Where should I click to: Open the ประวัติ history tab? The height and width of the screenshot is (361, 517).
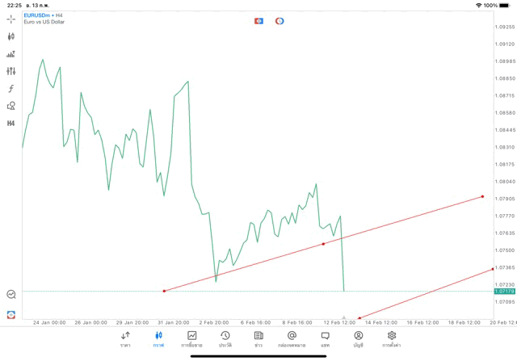click(x=225, y=339)
